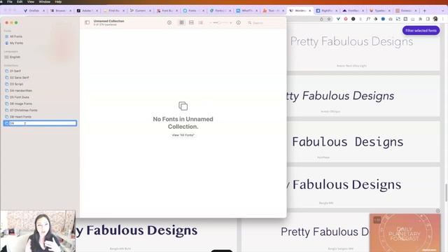Switch to list view in Font Book

201,22
